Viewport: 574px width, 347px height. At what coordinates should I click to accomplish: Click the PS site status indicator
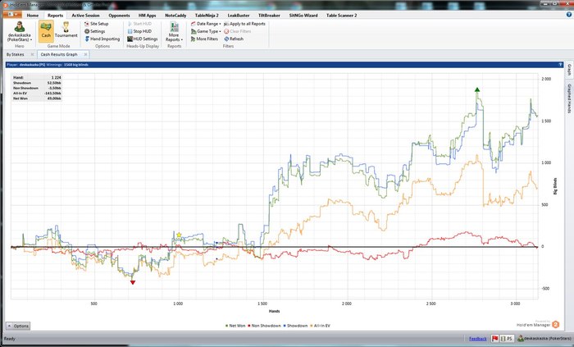[x=507, y=339]
